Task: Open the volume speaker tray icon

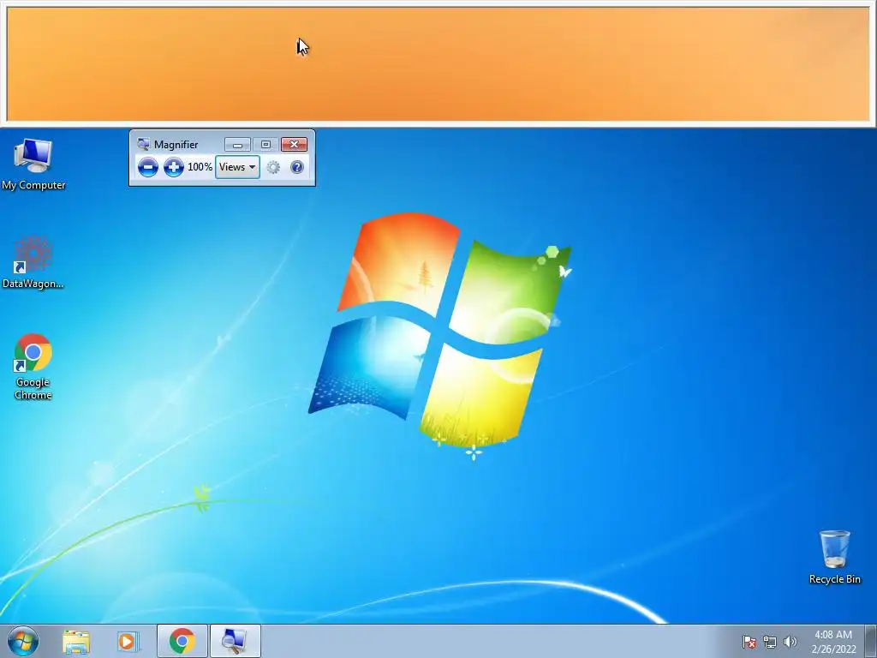Action: click(790, 642)
